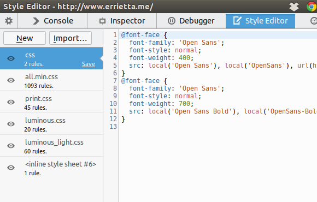Click the '1 rule.' count text
The image size is (317, 202).
point(33,173)
